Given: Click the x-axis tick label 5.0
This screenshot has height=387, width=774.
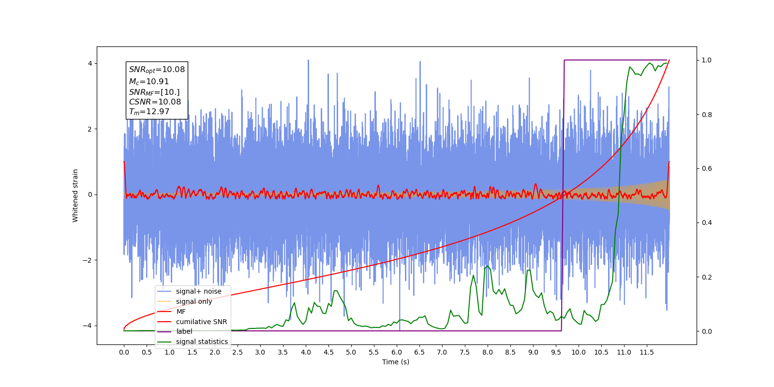Looking at the screenshot, I should click(x=351, y=352).
